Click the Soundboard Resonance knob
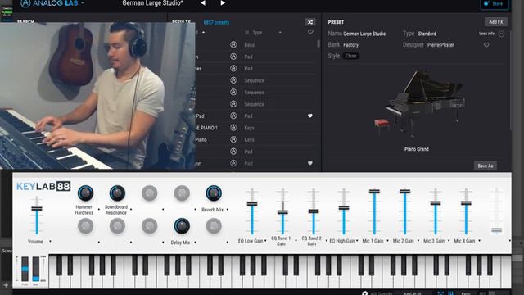Screen dimensions: 524x295 117,193
